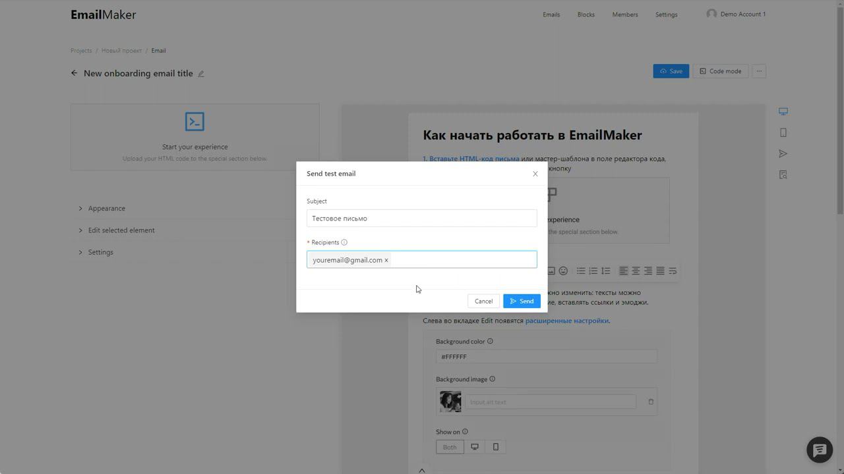Open the Blocks navigation item
Viewport: 844px width, 474px height.
pyautogui.click(x=586, y=14)
